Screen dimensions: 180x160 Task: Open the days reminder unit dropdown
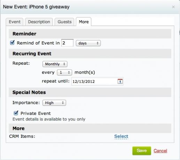coord(88,43)
